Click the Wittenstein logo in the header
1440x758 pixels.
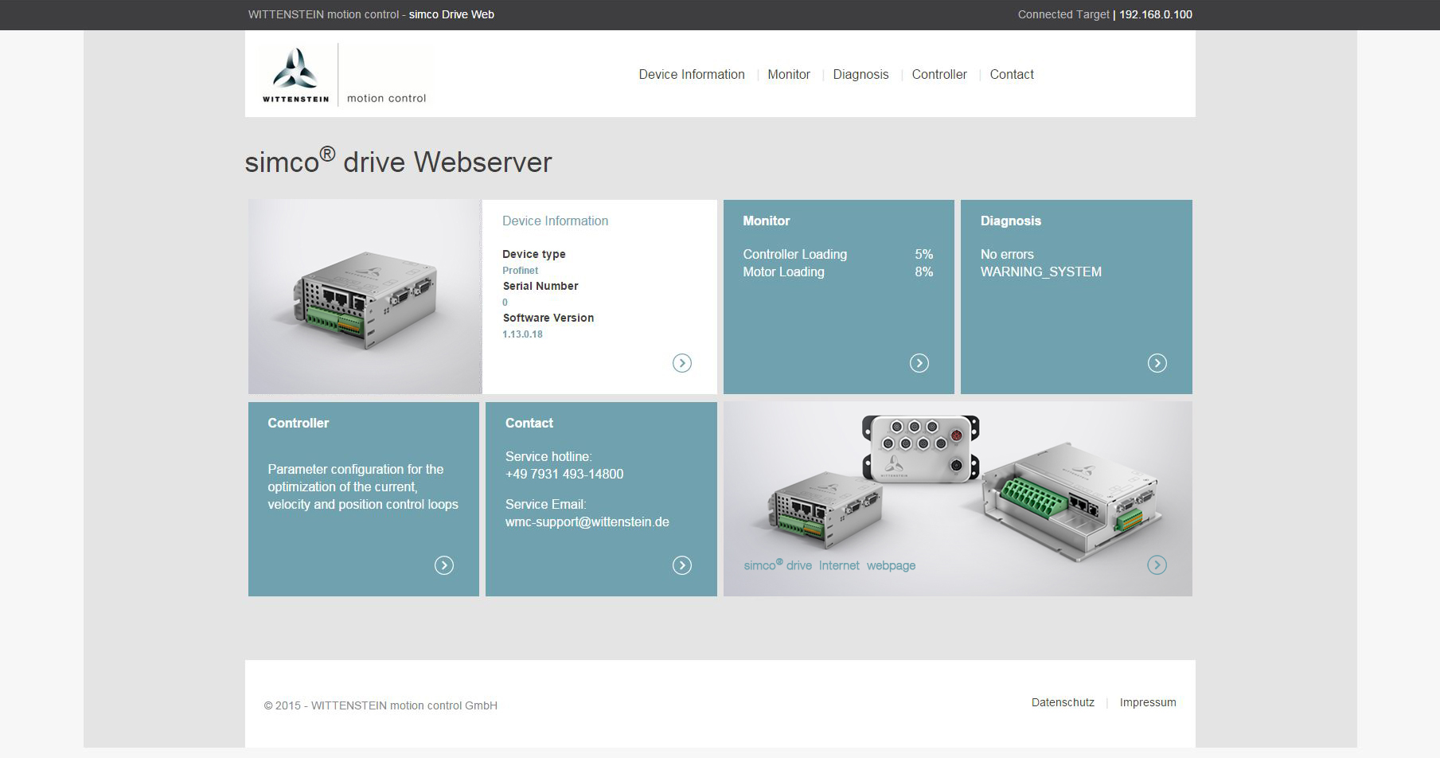(296, 75)
